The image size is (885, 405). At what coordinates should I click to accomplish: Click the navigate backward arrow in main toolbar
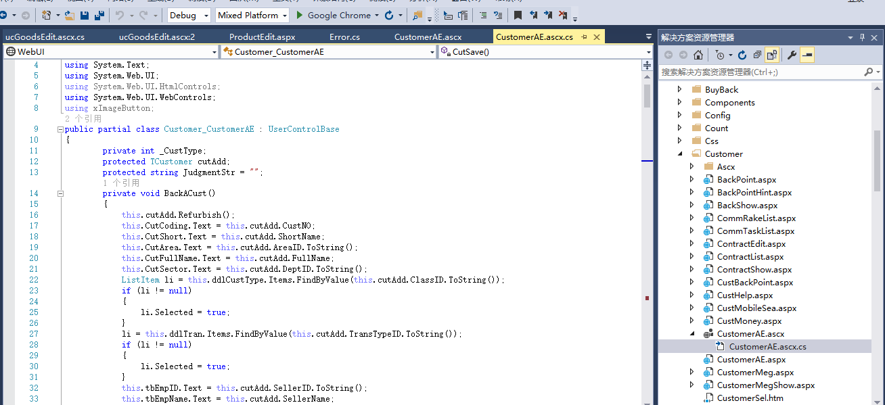(2, 15)
